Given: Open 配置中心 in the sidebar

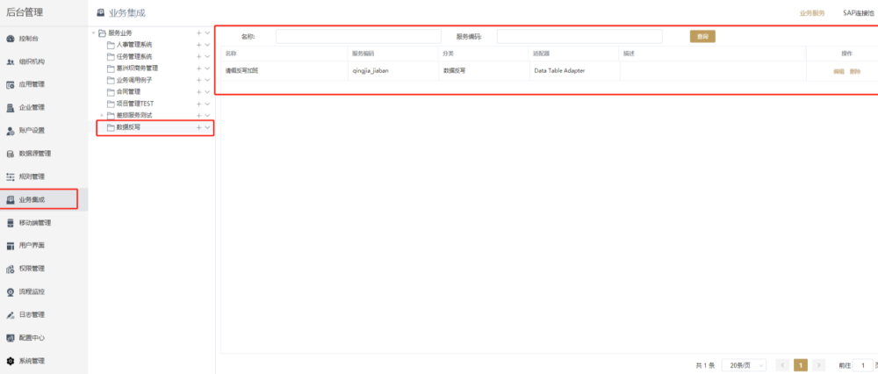Looking at the screenshot, I should [11, 337].
